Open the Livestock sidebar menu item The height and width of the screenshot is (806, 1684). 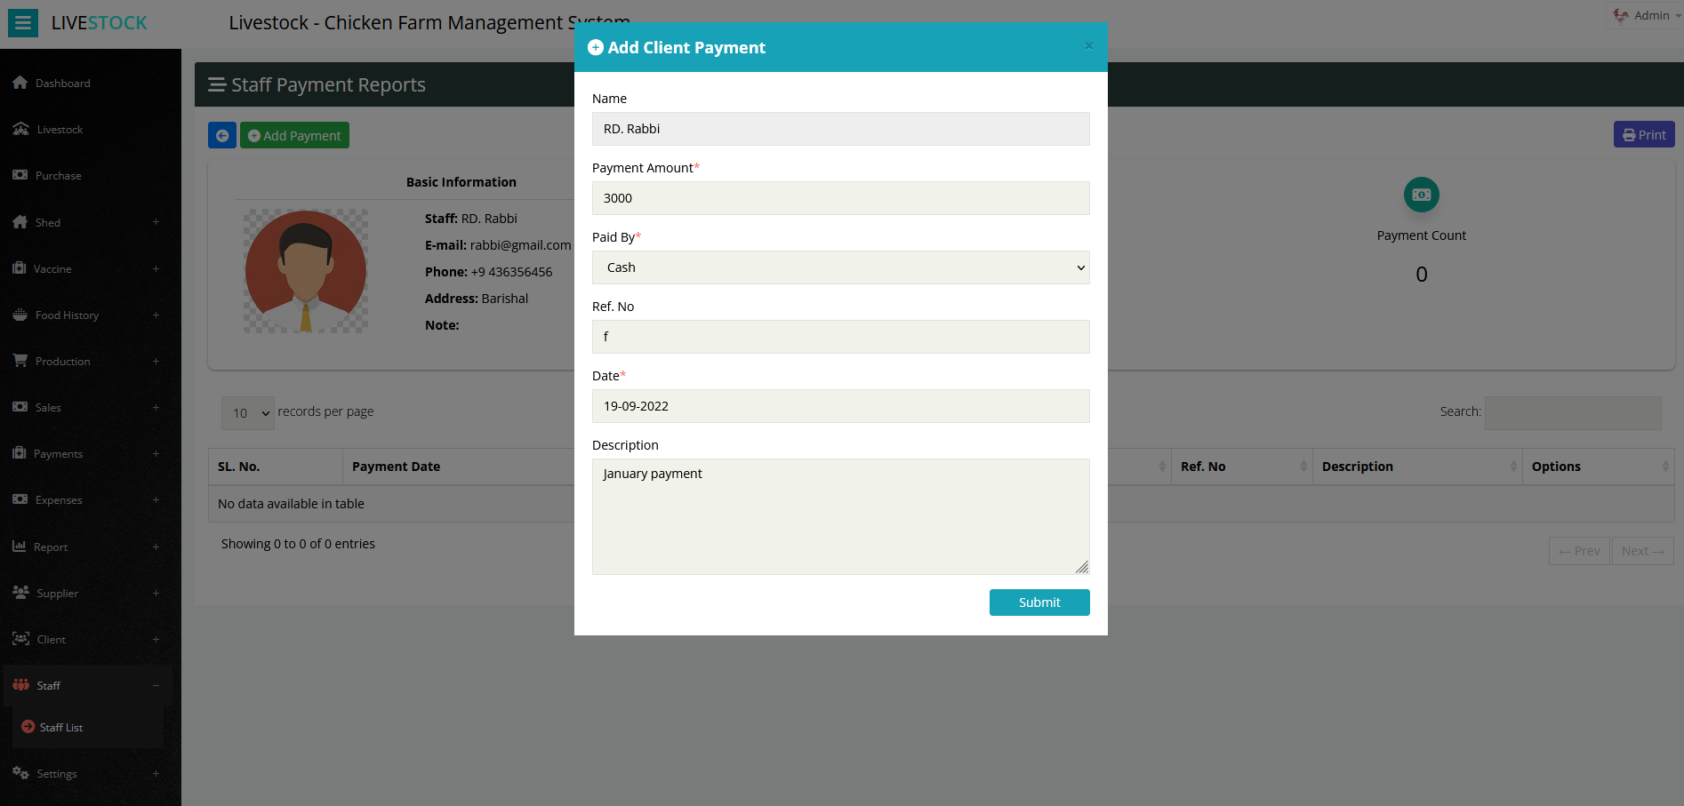[x=60, y=130]
